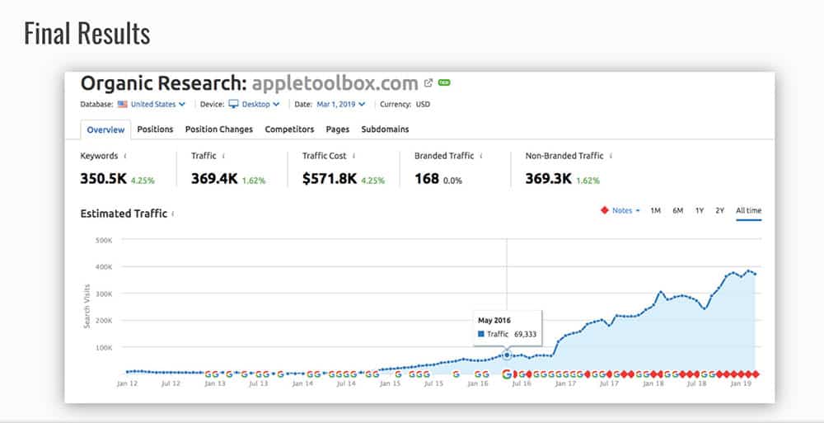The image size is (824, 423).
Task: Open the Notes dropdown above the chart
Action: pyautogui.click(x=625, y=210)
